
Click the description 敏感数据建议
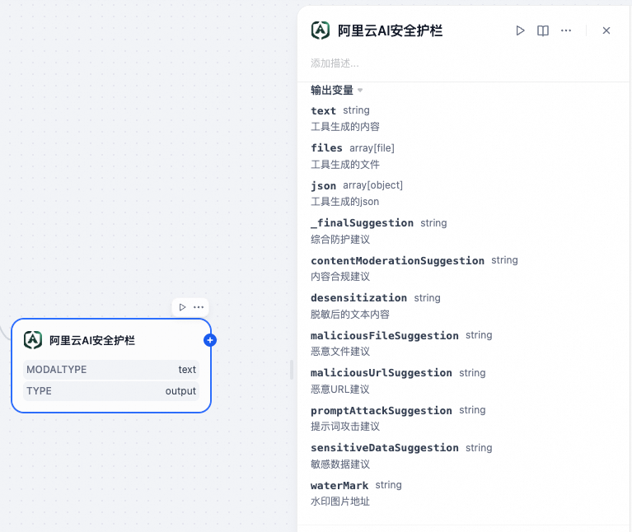[x=340, y=464]
